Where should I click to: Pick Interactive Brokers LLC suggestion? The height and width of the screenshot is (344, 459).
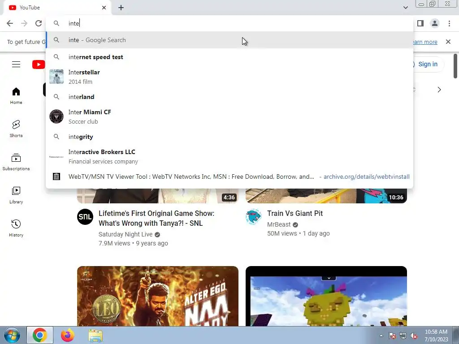point(229,156)
